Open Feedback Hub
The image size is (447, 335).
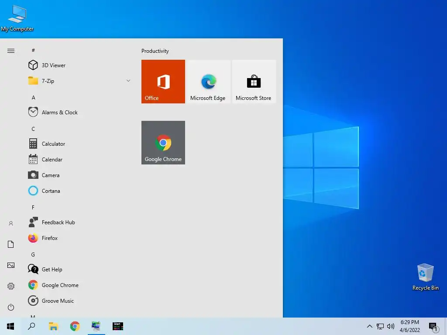click(x=80, y=222)
